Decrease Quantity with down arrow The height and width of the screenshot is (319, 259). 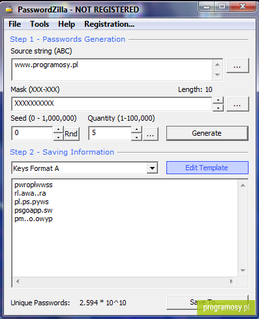136,137
